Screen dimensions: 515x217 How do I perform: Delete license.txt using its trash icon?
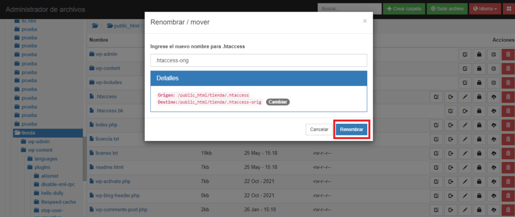[508, 153]
